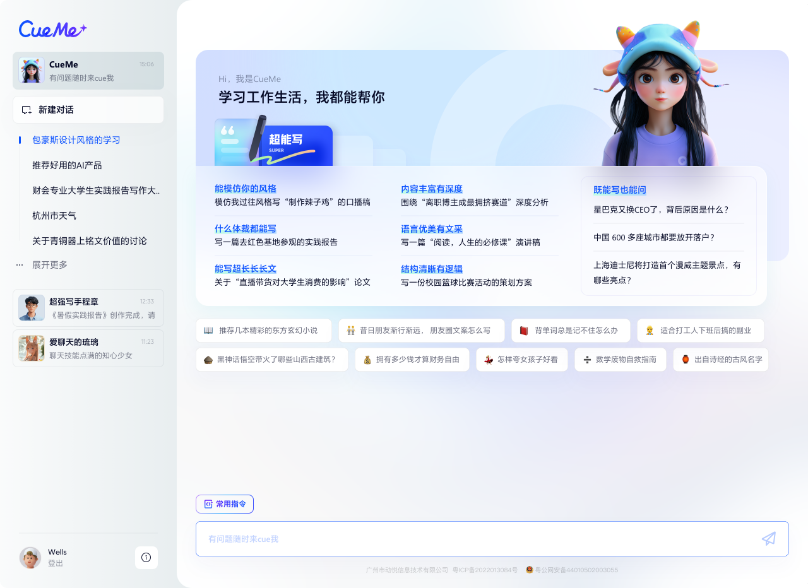Screen dimensions: 808x588
Task: Click the book icon on 推荐几本精彩的东方玄幻小说 chip
Action: [x=207, y=330]
